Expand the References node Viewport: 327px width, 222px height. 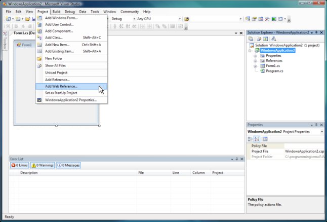coord(255,61)
